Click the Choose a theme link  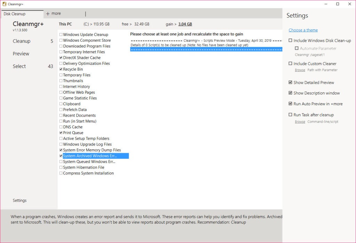click(x=303, y=30)
